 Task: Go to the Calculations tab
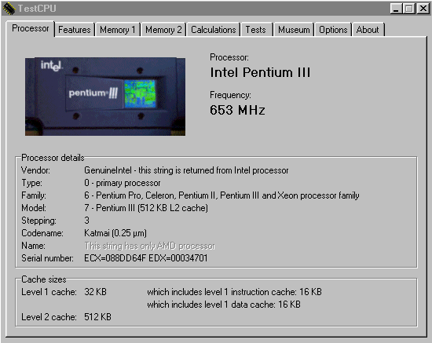(x=214, y=30)
